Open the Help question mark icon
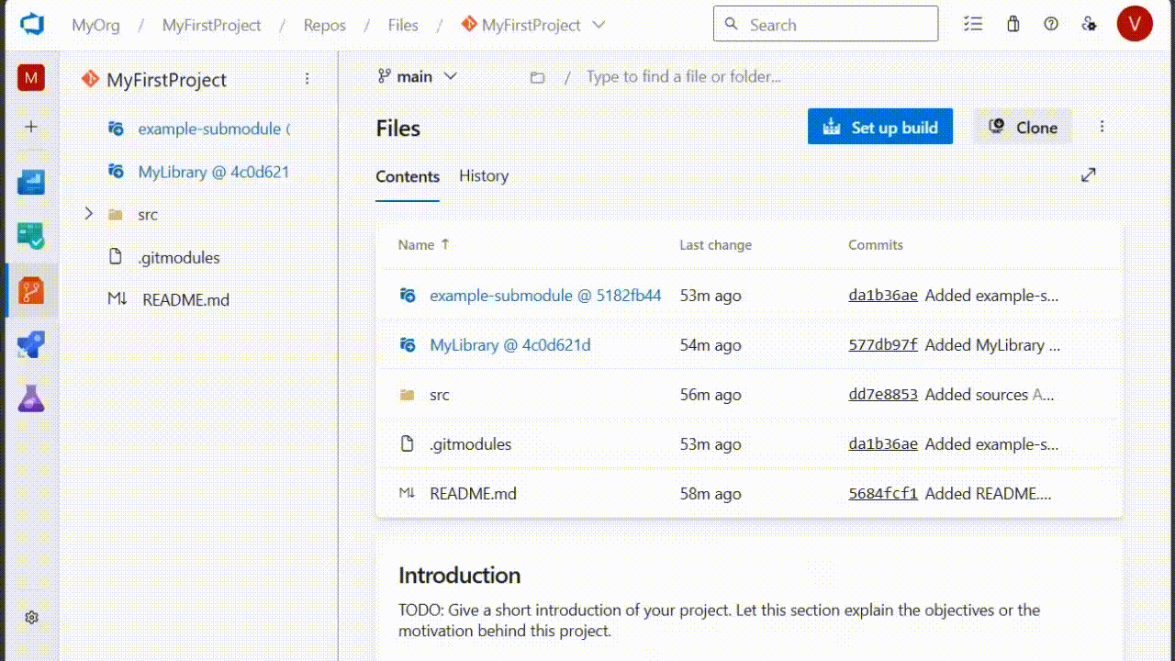 [x=1051, y=24]
